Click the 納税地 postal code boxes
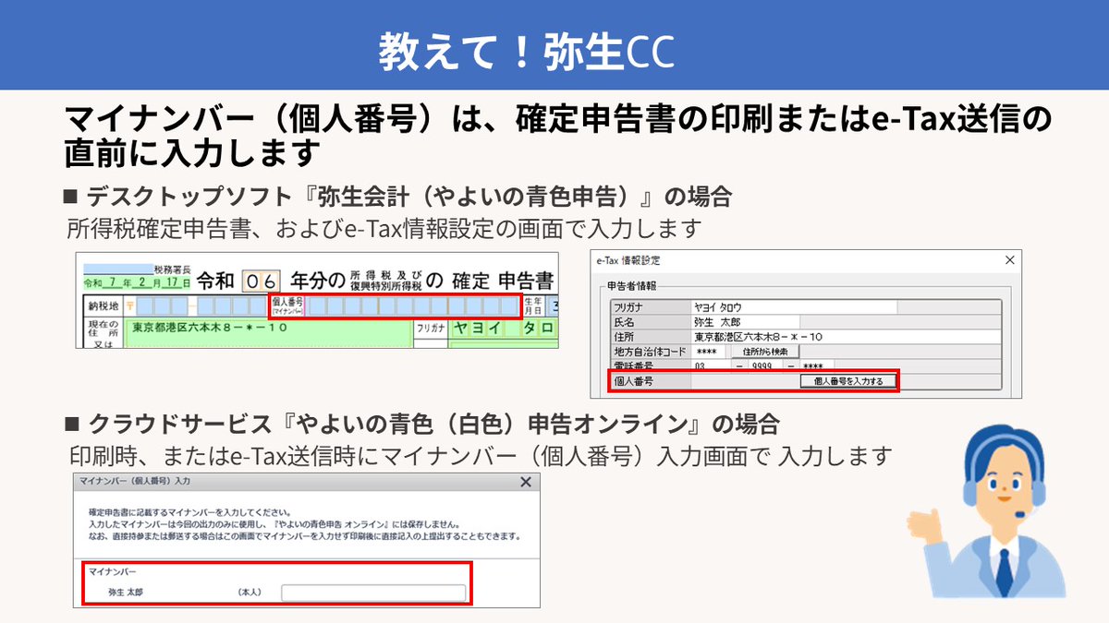The height and width of the screenshot is (623, 1109). click(202, 306)
